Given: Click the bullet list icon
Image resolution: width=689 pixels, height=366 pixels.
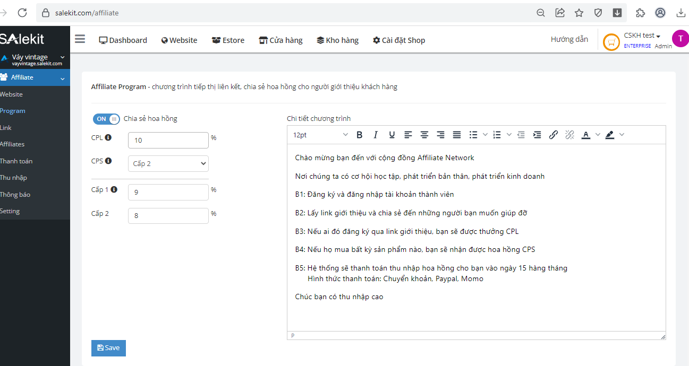Looking at the screenshot, I should (x=473, y=135).
